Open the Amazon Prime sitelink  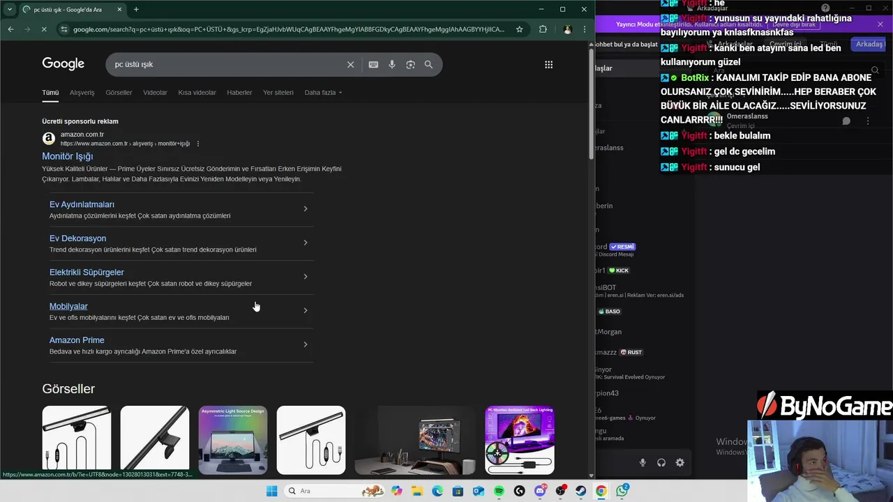click(x=77, y=340)
